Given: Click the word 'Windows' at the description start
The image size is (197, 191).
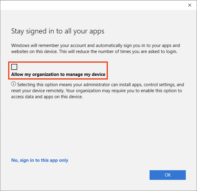Looking at the screenshot, I should [x=21, y=45].
